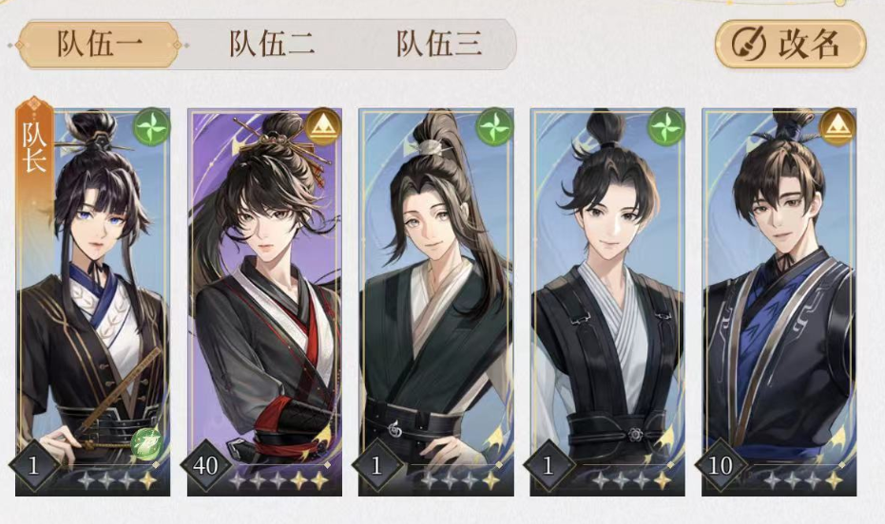Click the gold mountain icon on the fifth card
Viewport: 885px width, 524px height.
[x=837, y=126]
